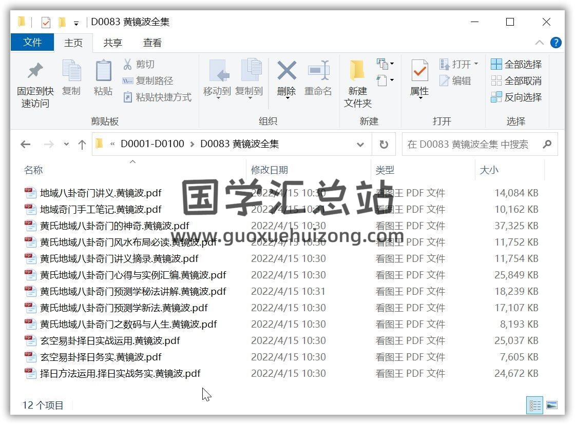Select file 地域奇门手工笔记.黄镜波.pdf
Screen dimensions: 575x425
[x=101, y=209]
